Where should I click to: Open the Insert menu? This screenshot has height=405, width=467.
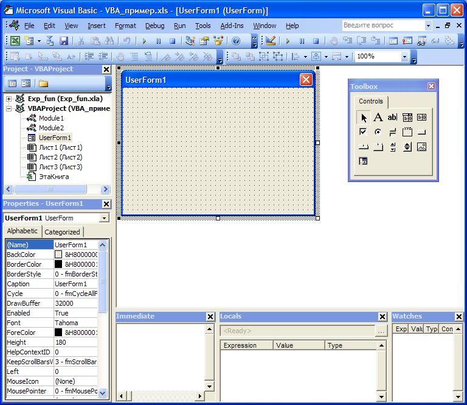(97, 26)
